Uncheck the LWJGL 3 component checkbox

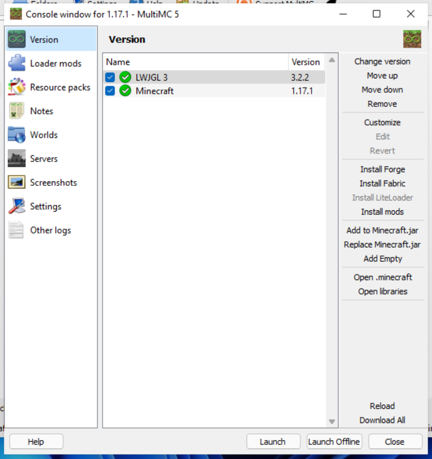[x=110, y=77]
